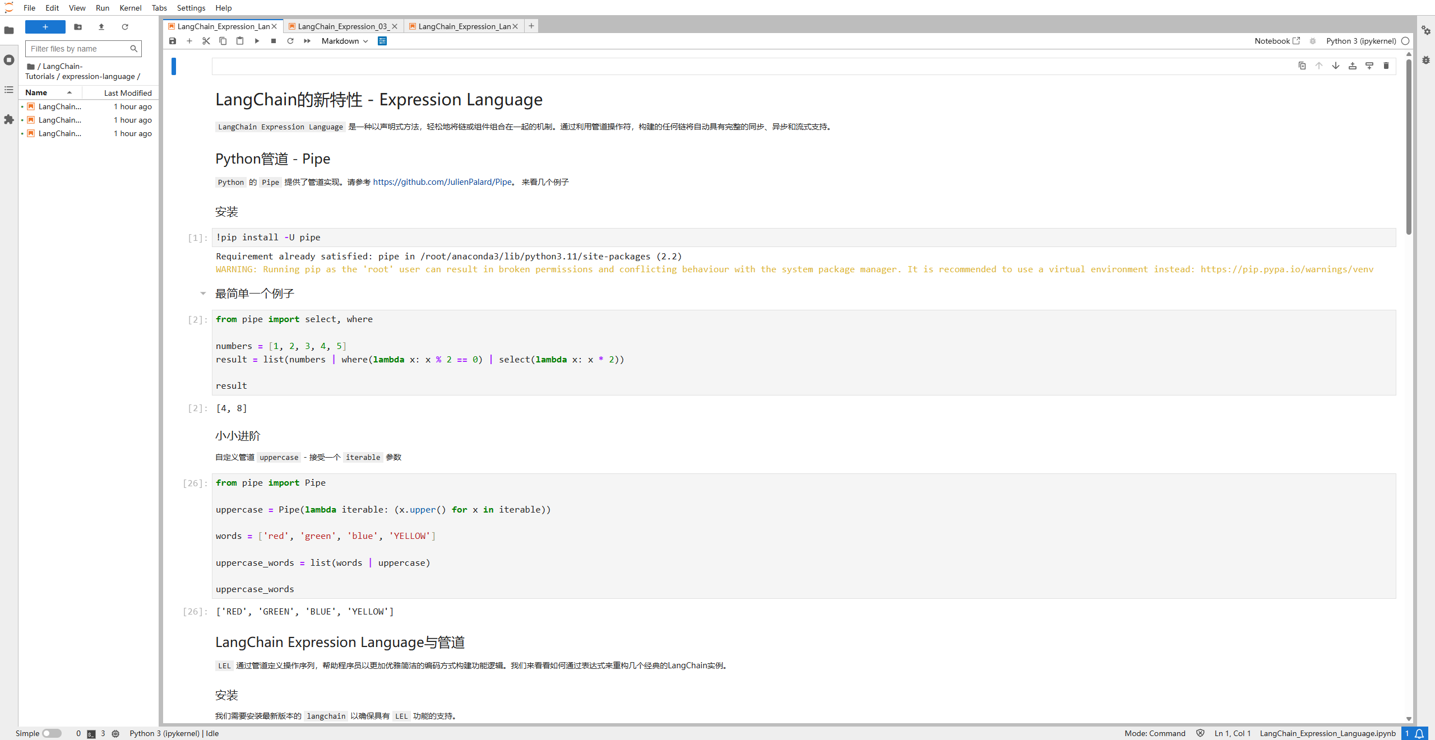Screen dimensions: 1435x740
Task: Move the active cell down
Action: pos(1336,66)
